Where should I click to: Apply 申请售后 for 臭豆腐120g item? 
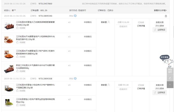click(x=88, y=85)
